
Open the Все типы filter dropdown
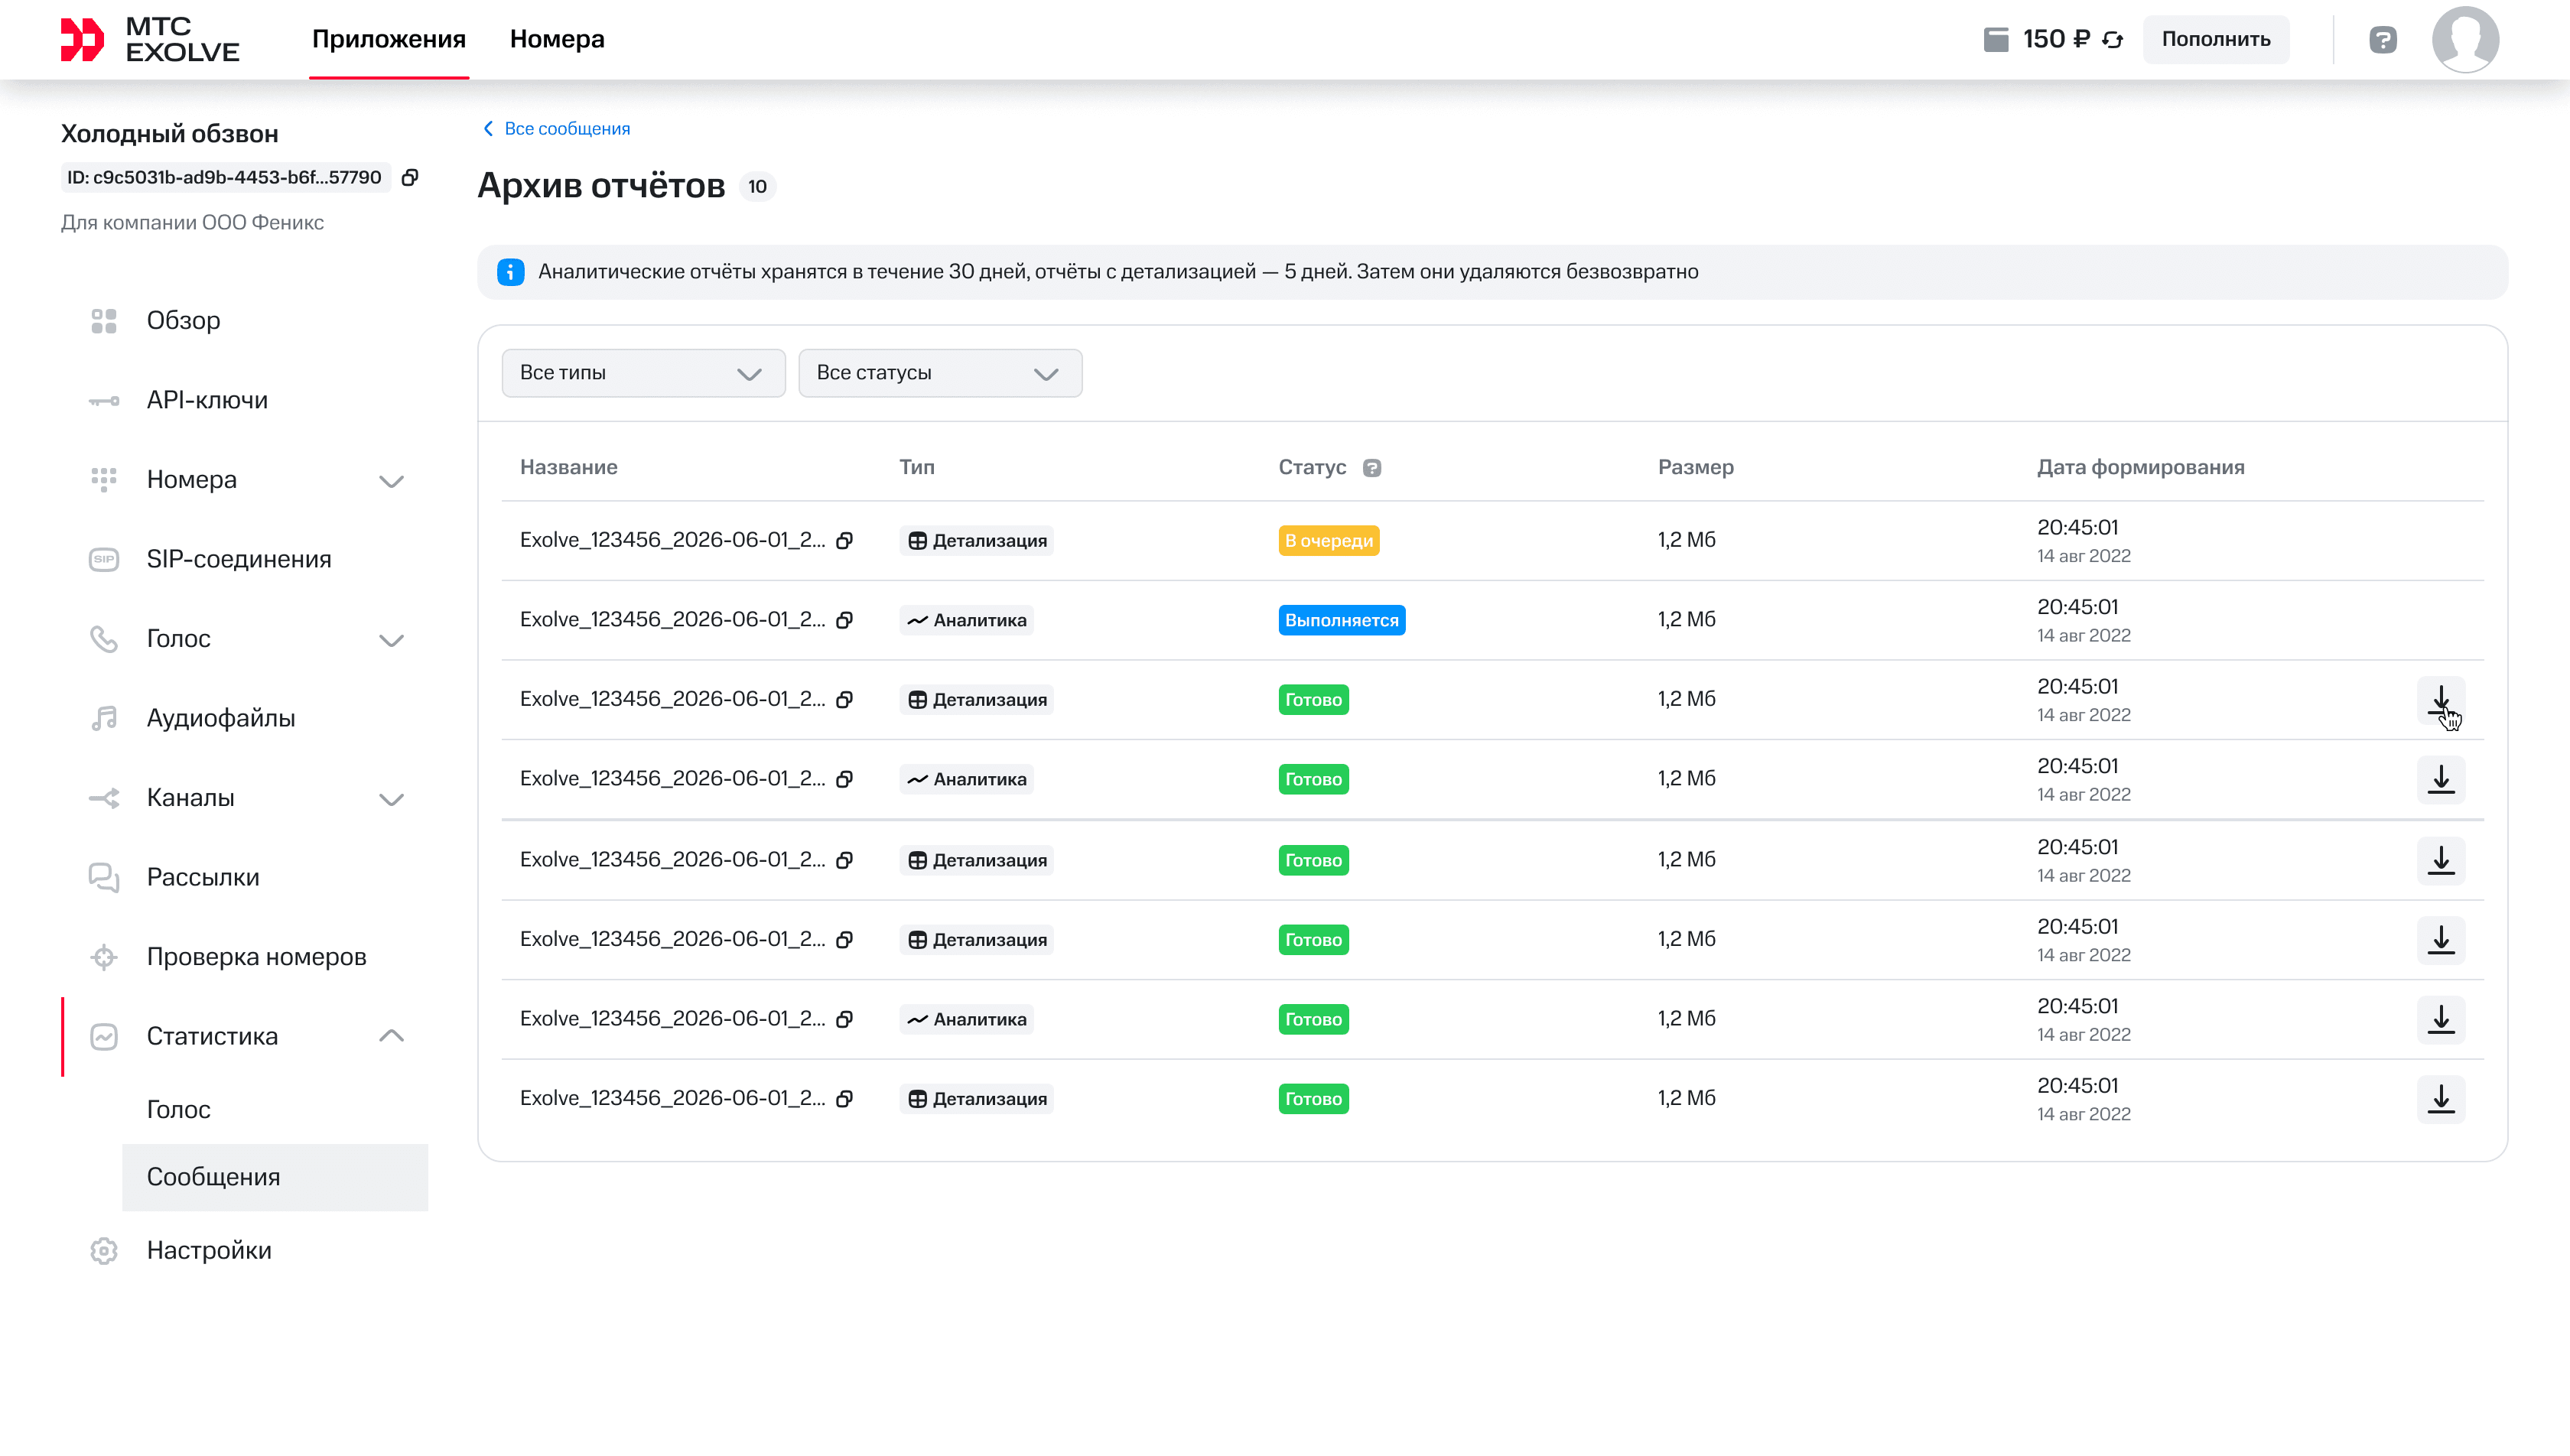pyautogui.click(x=643, y=373)
